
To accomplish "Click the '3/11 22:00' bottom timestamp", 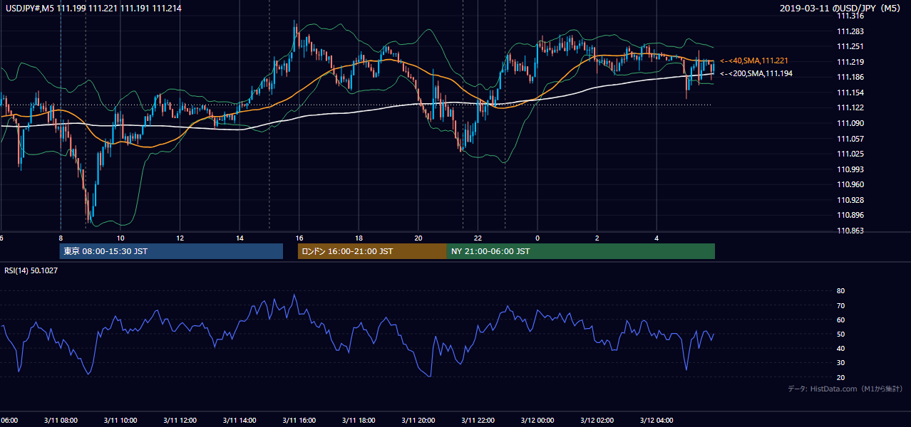I will [x=478, y=421].
